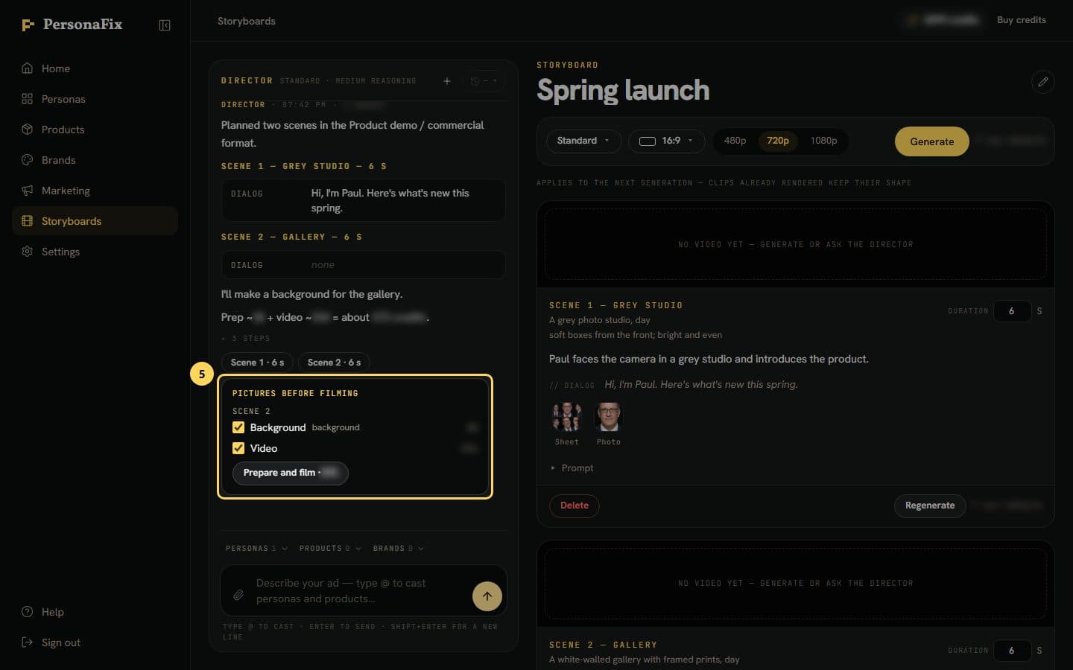This screenshot has width=1073, height=670.
Task: Expand the Personas cast dropdown
Action: pos(256,549)
